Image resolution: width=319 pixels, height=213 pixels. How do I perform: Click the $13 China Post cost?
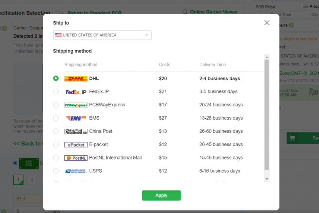point(163,131)
